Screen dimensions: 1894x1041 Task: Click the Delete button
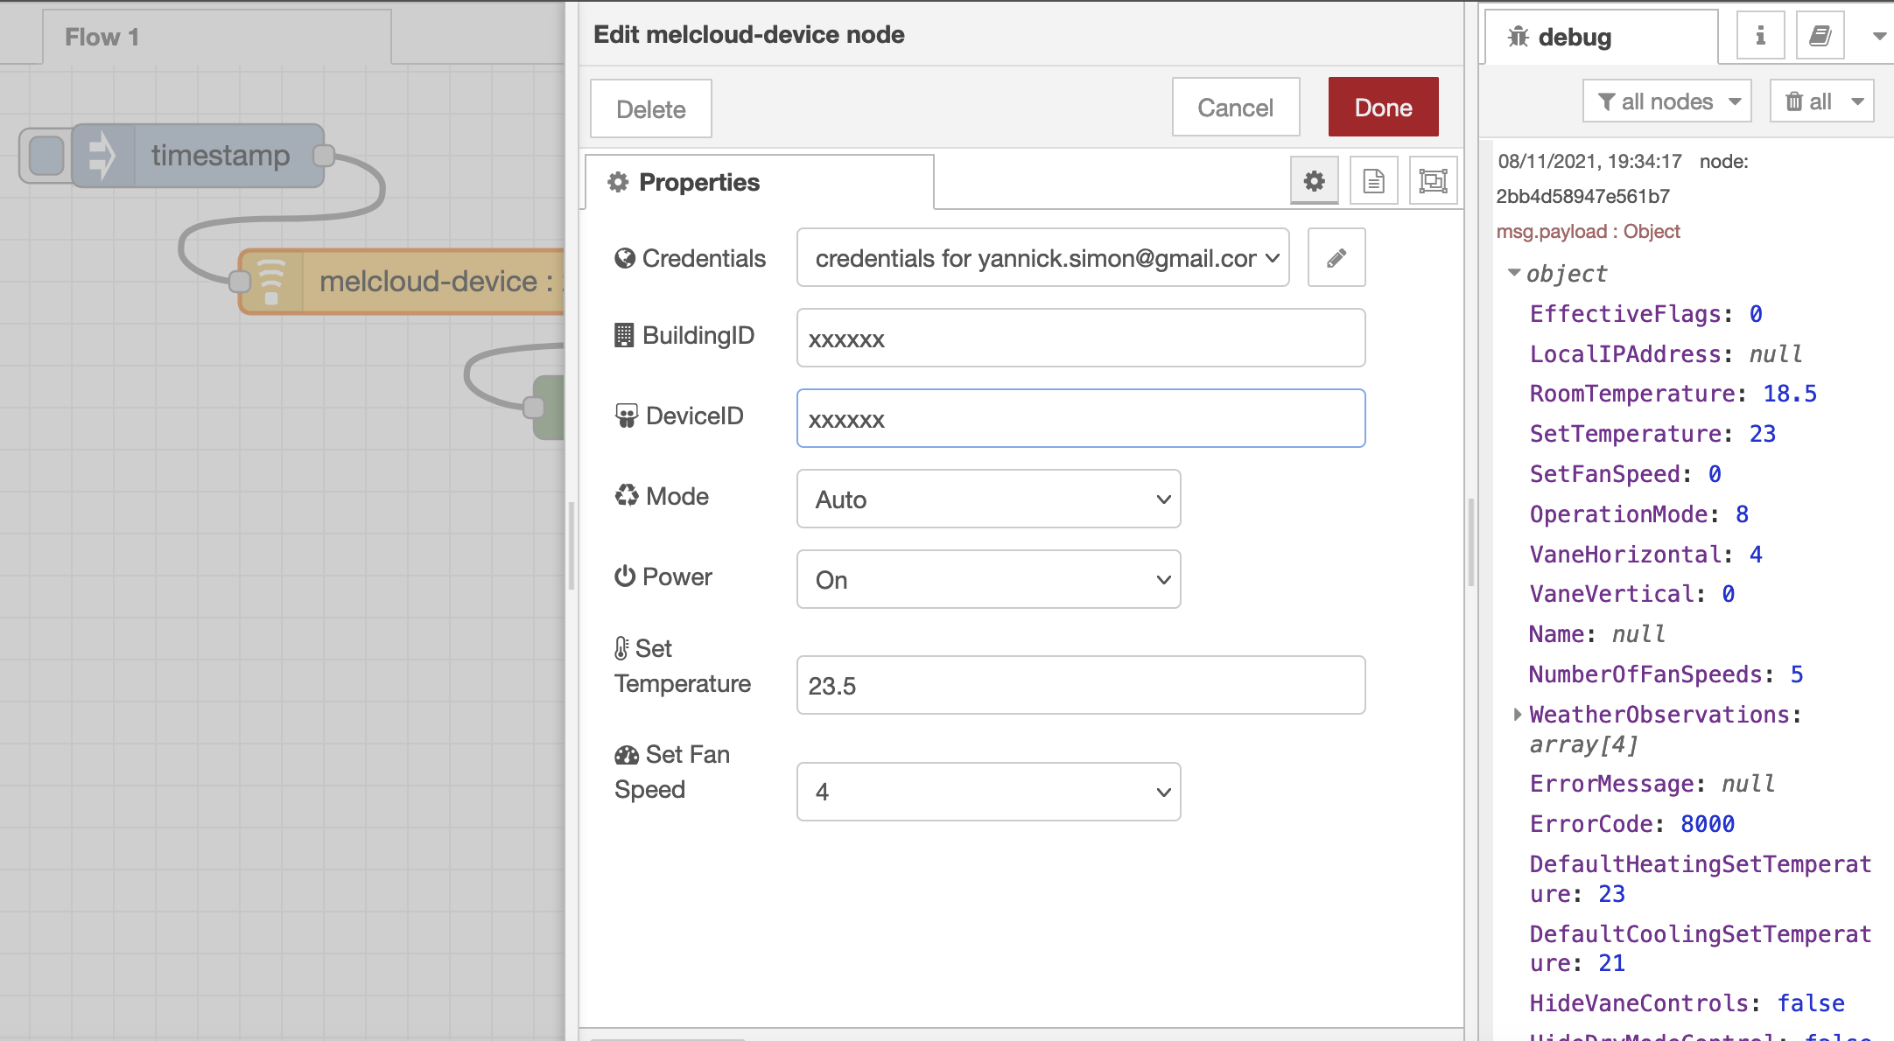[650, 109]
